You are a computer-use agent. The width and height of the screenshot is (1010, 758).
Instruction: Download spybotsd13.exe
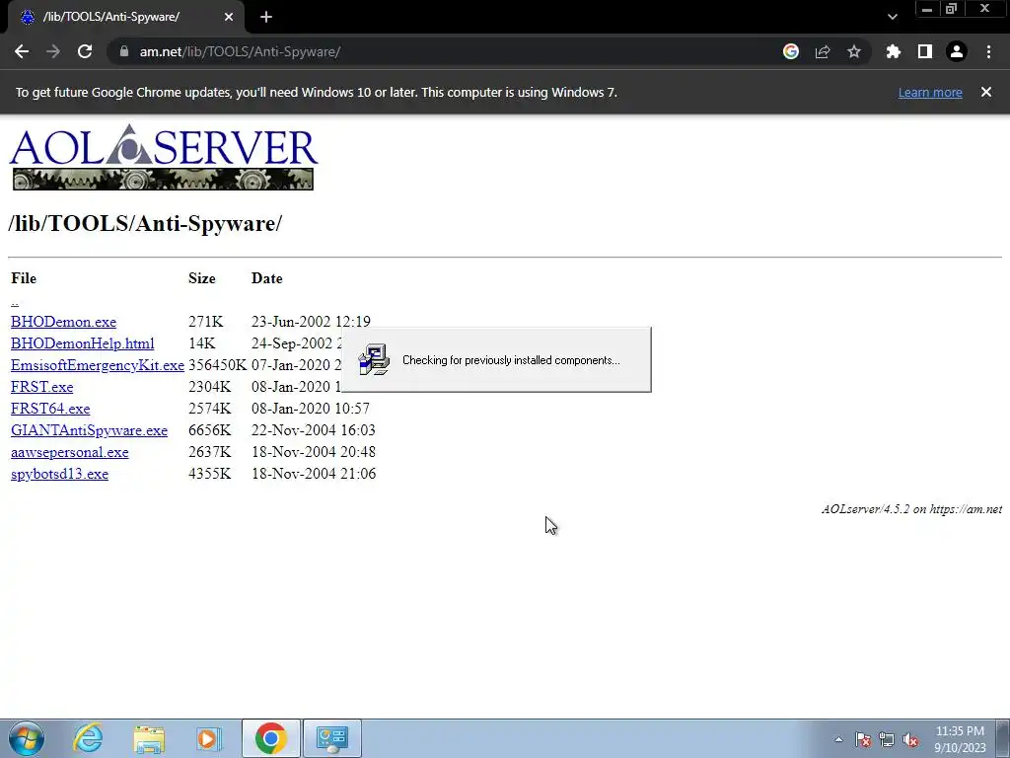click(59, 474)
